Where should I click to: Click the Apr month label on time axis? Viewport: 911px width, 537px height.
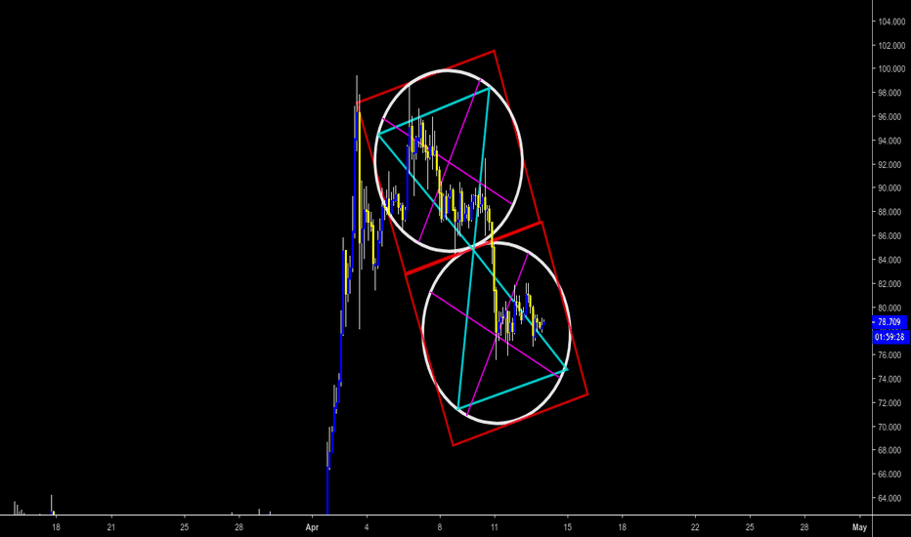pos(312,527)
